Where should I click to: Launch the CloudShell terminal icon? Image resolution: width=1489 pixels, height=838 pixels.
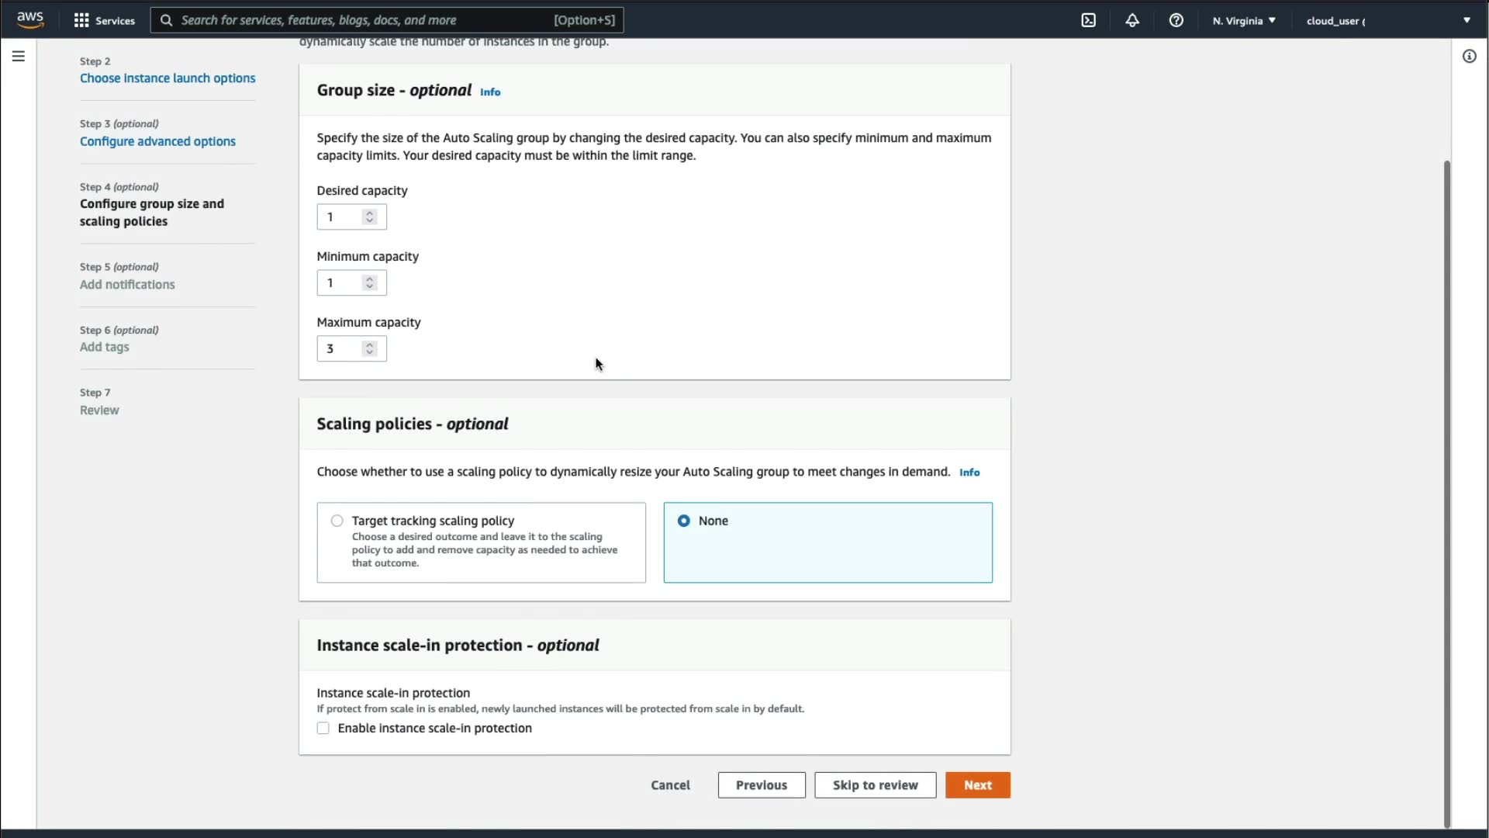click(1088, 20)
